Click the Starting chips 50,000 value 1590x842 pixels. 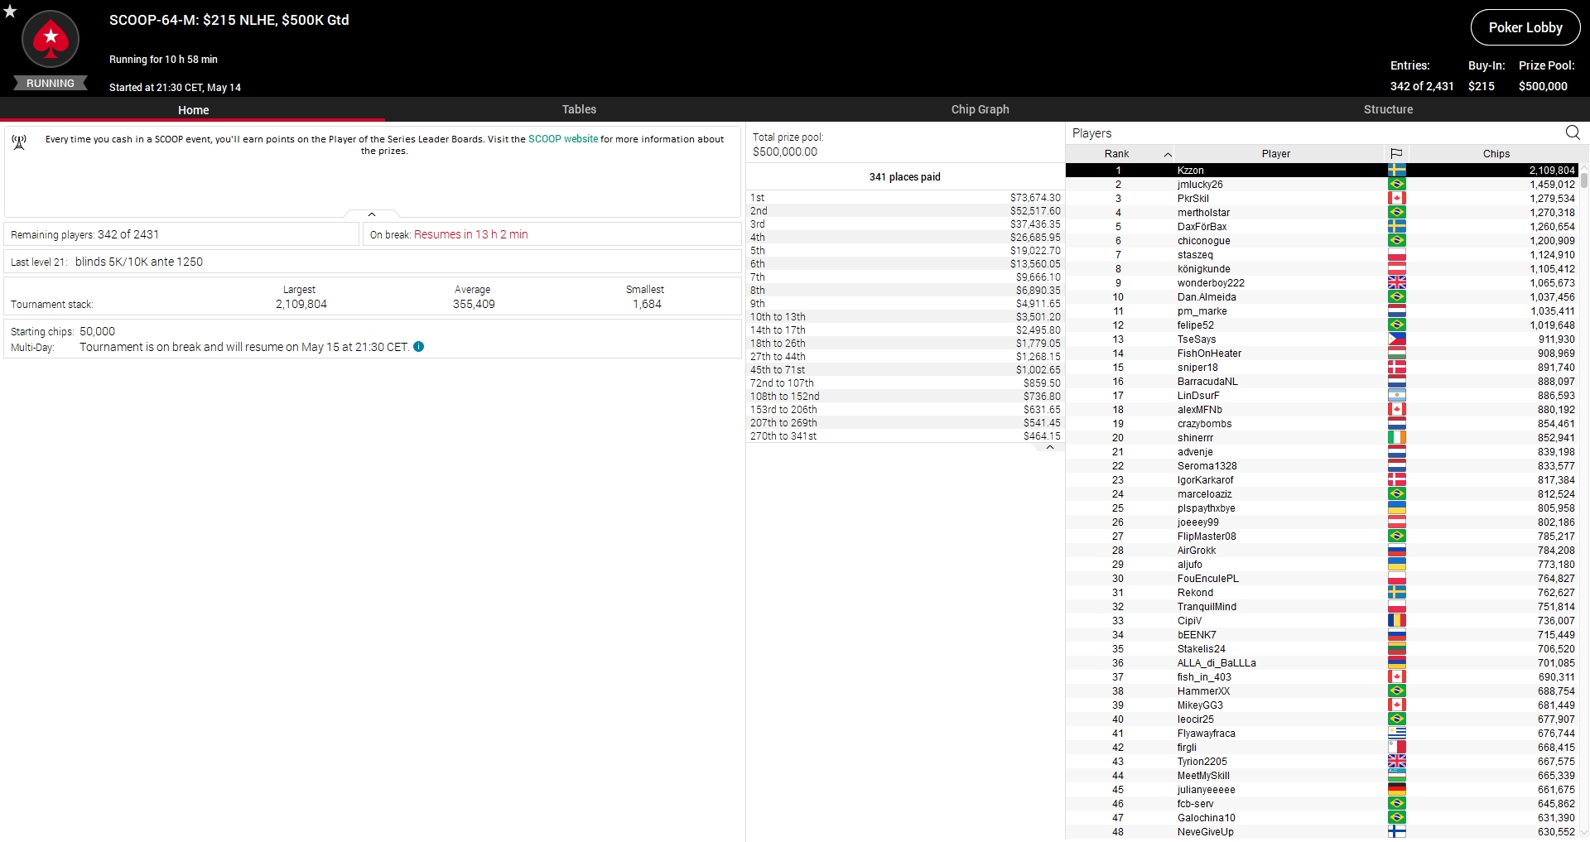[x=97, y=331]
